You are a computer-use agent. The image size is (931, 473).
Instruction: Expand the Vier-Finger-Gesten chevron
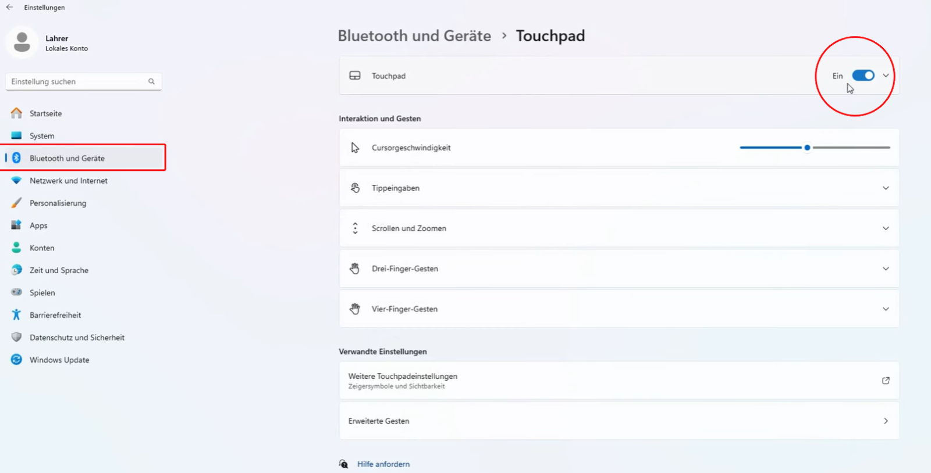click(886, 309)
